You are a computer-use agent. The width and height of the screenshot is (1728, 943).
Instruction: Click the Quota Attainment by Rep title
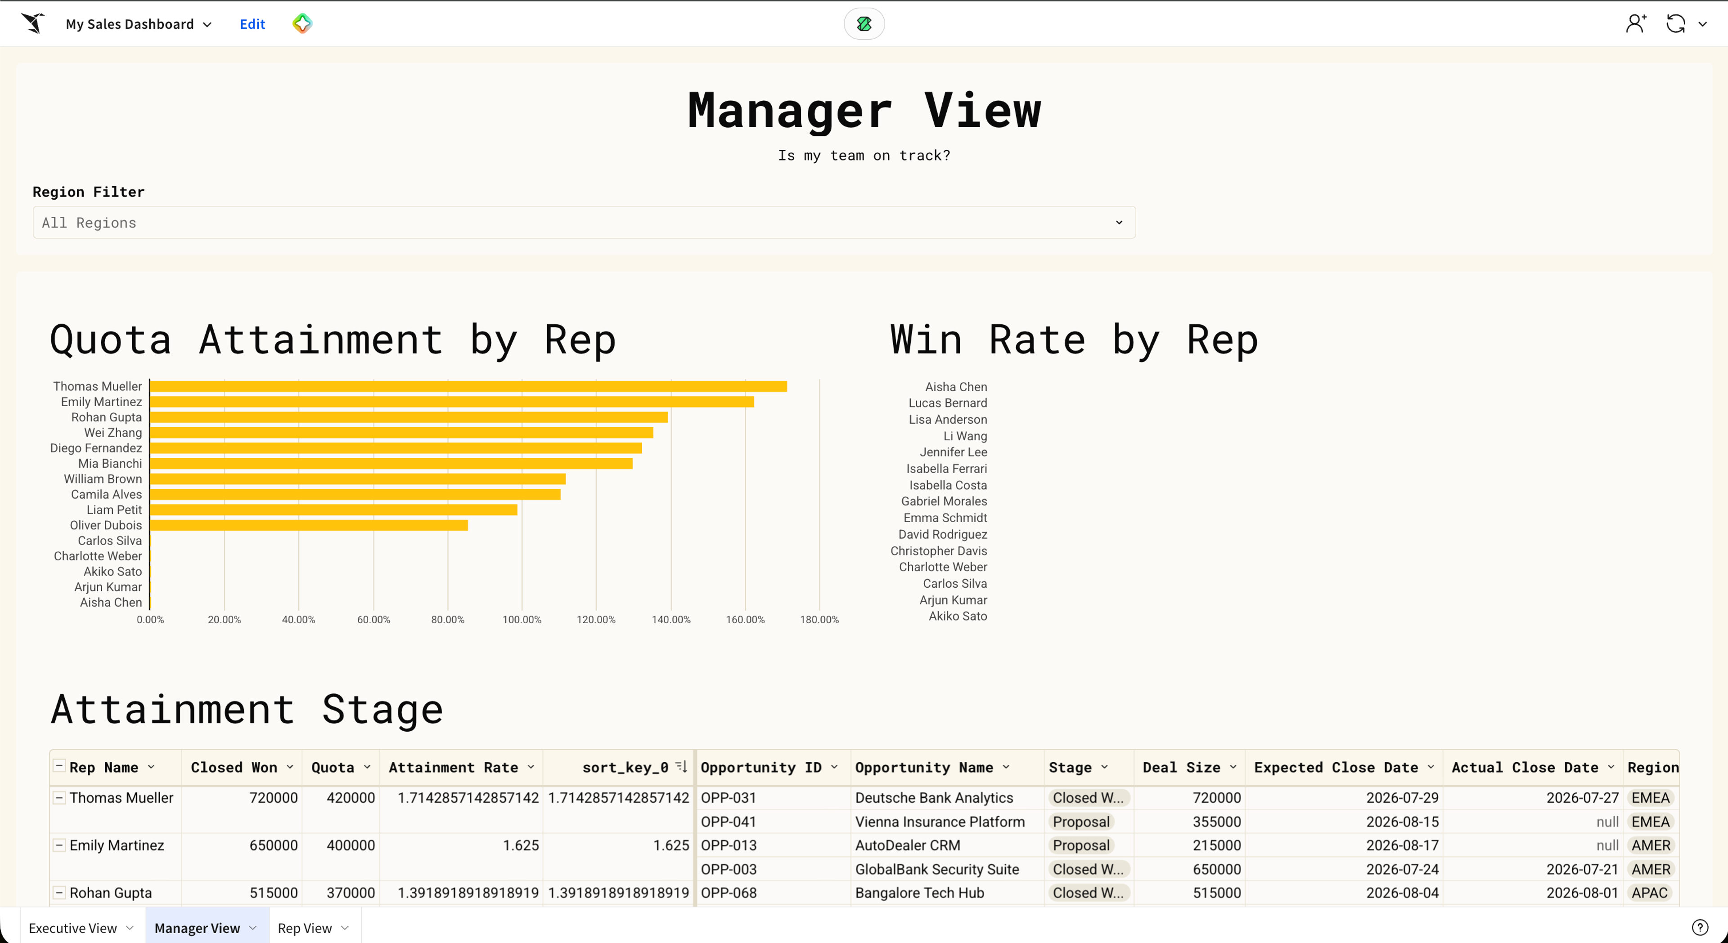[333, 339]
